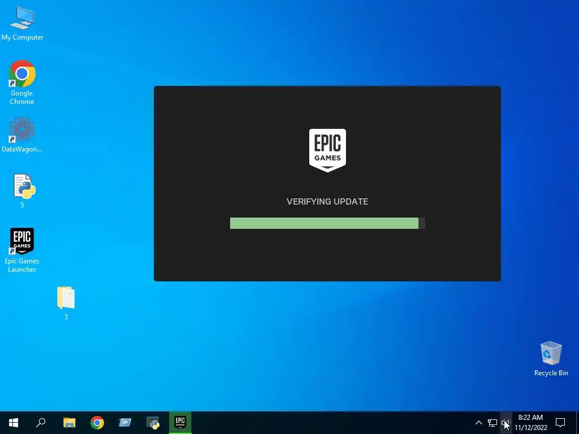The width and height of the screenshot is (579, 434).
Task: Show hidden system tray icons
Action: pyautogui.click(x=478, y=423)
